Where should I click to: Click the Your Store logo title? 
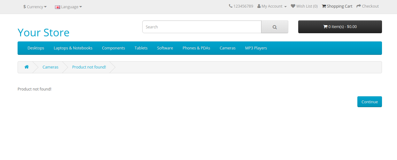pyautogui.click(x=43, y=33)
